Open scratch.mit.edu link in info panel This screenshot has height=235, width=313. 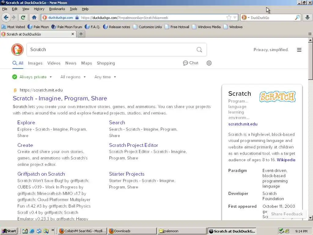243,124
